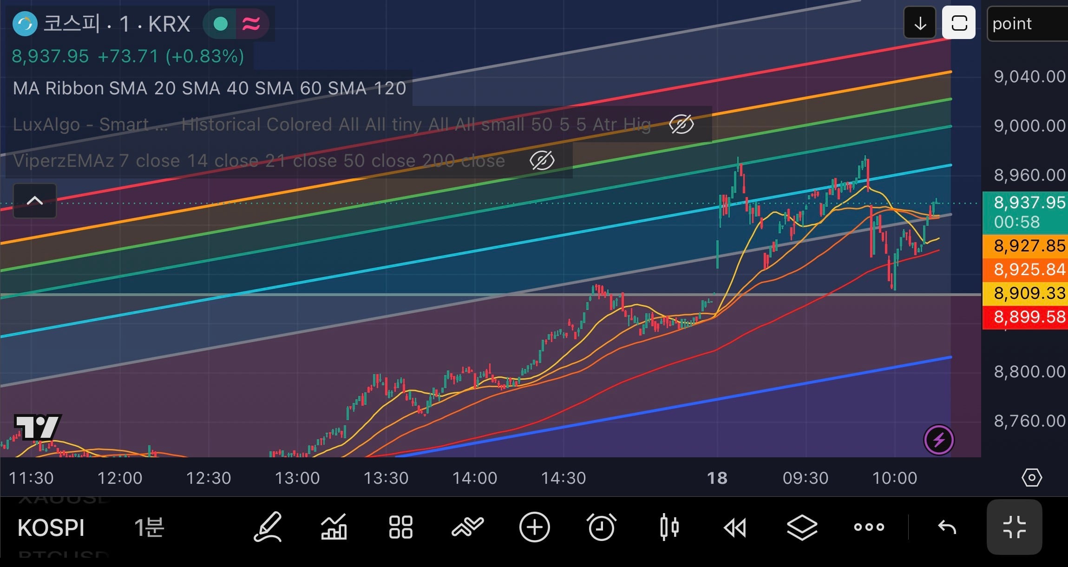The image size is (1068, 567).
Task: Click the orange 8,927.85 price label
Action: tap(1025, 245)
